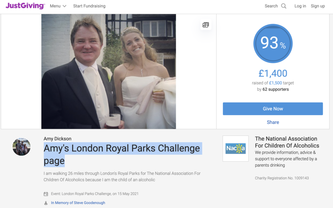Click the JustGiving logo
The width and height of the screenshot is (333, 208).
(x=25, y=6)
